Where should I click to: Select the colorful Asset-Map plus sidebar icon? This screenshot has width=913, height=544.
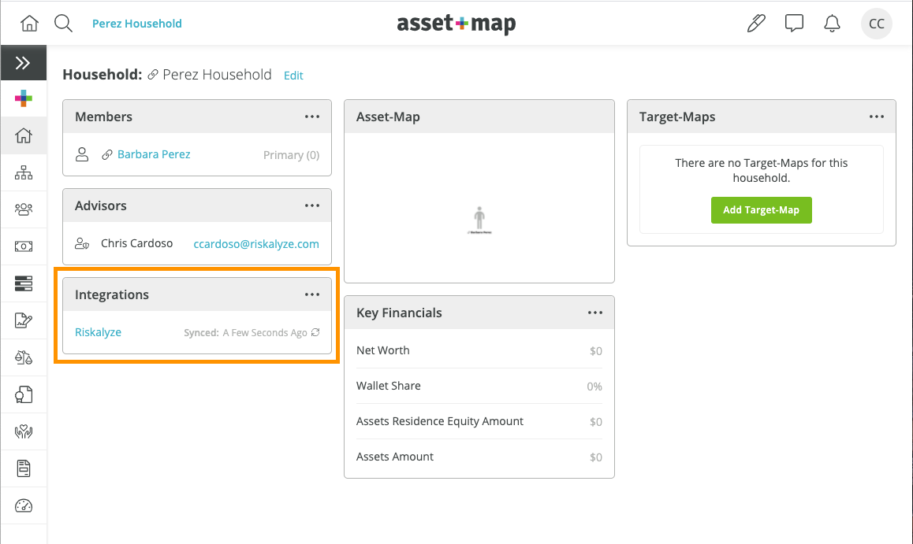coord(24,99)
